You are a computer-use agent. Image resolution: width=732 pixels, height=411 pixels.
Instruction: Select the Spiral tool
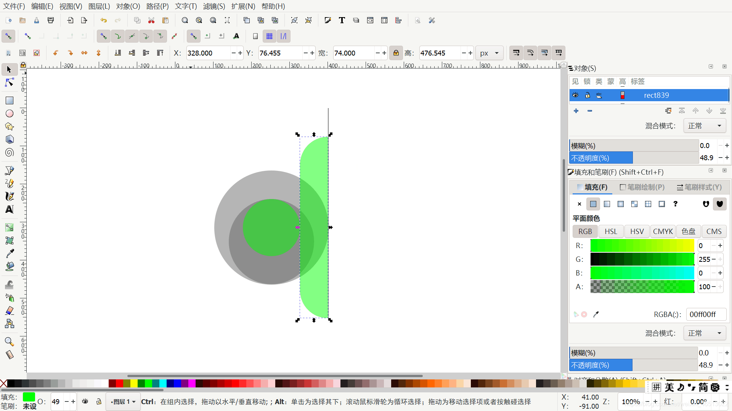coord(10,153)
